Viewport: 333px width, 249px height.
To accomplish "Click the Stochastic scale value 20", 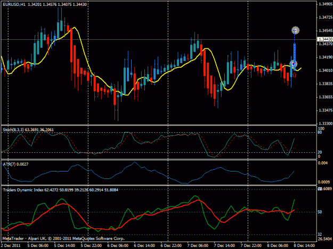I will pos(320,152).
